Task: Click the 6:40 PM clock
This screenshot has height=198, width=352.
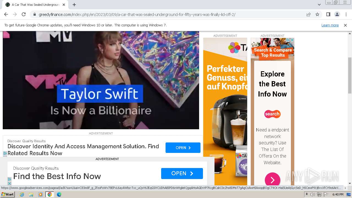Action: click(x=338, y=194)
